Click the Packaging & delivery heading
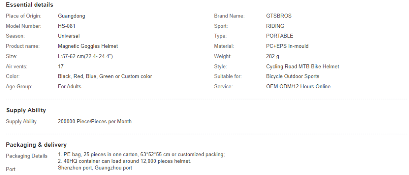 (36, 145)
